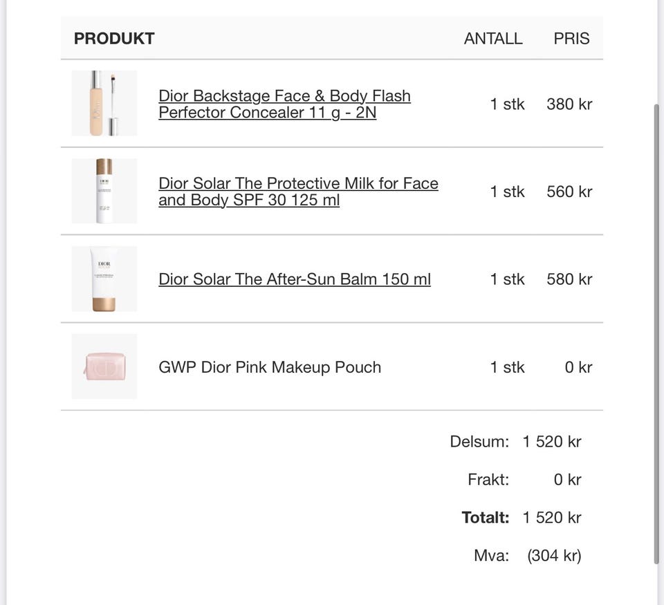Click the Protective Milk bottle thumbnail

[104, 191]
